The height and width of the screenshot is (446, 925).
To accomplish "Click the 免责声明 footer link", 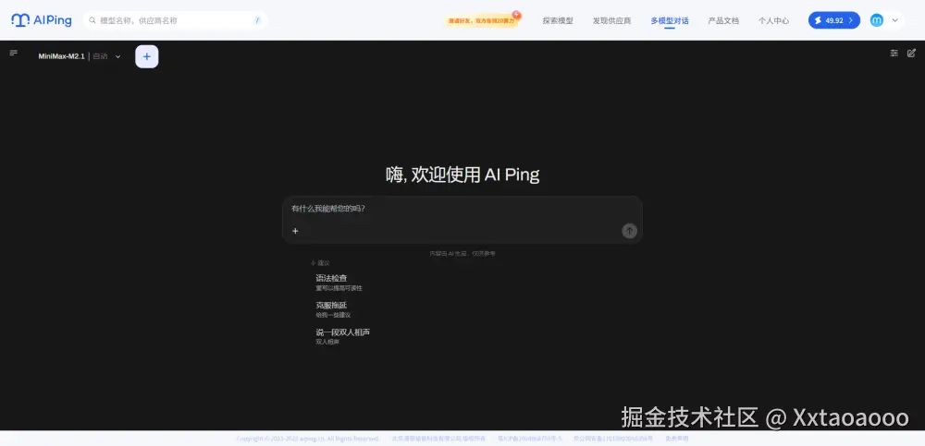I will point(677,439).
